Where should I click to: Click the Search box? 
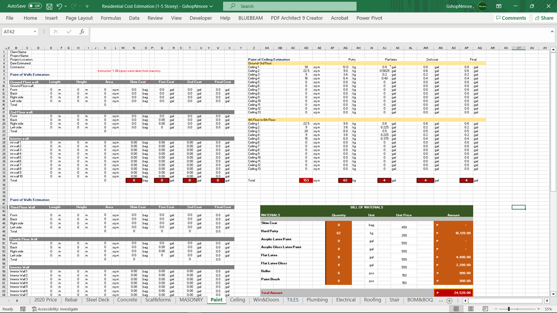(289, 6)
